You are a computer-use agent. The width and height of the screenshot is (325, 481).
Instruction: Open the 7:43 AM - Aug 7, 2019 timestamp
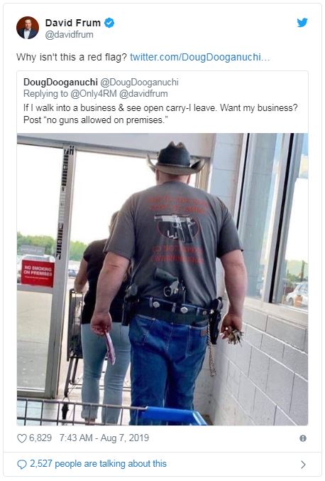tap(104, 438)
